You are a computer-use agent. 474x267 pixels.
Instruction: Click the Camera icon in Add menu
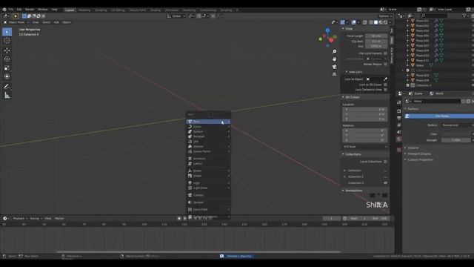190,195
